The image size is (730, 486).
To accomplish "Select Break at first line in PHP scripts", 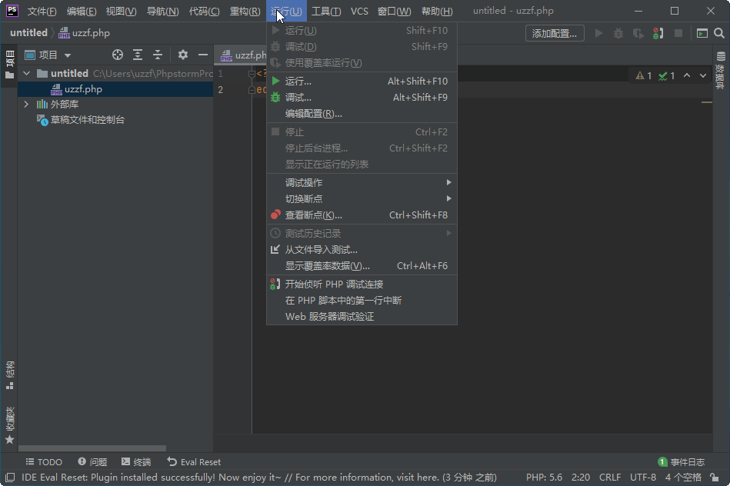I will pyautogui.click(x=362, y=300).
